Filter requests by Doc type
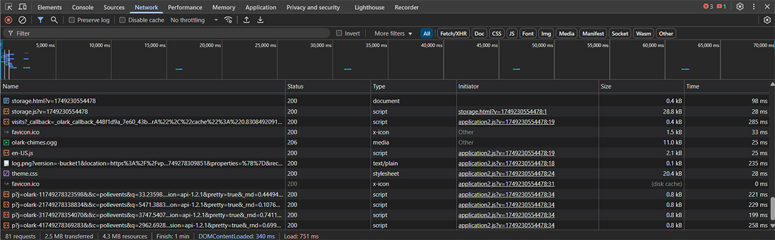The height and width of the screenshot is (240, 775). pyautogui.click(x=479, y=33)
